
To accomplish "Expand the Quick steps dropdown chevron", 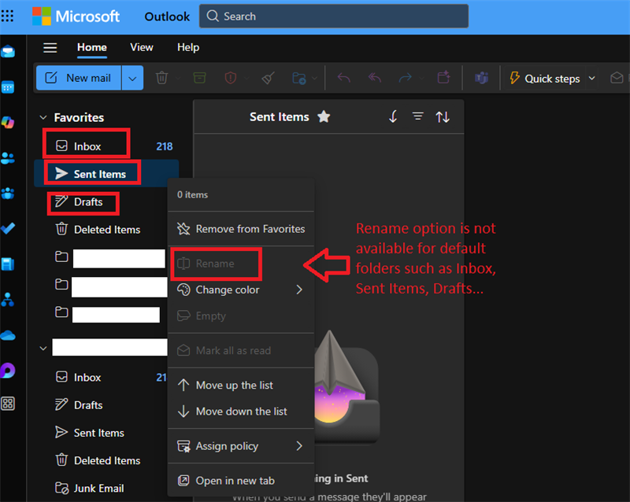I will (x=592, y=78).
